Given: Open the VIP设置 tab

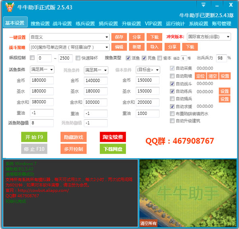Looking at the screenshot, I should click(x=153, y=24).
